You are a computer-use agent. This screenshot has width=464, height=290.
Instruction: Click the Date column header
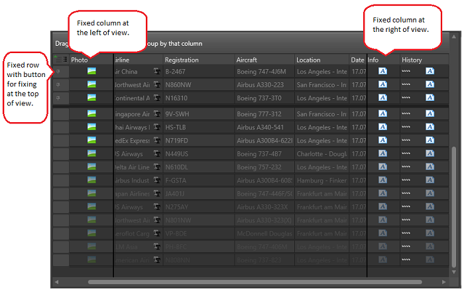(x=358, y=60)
